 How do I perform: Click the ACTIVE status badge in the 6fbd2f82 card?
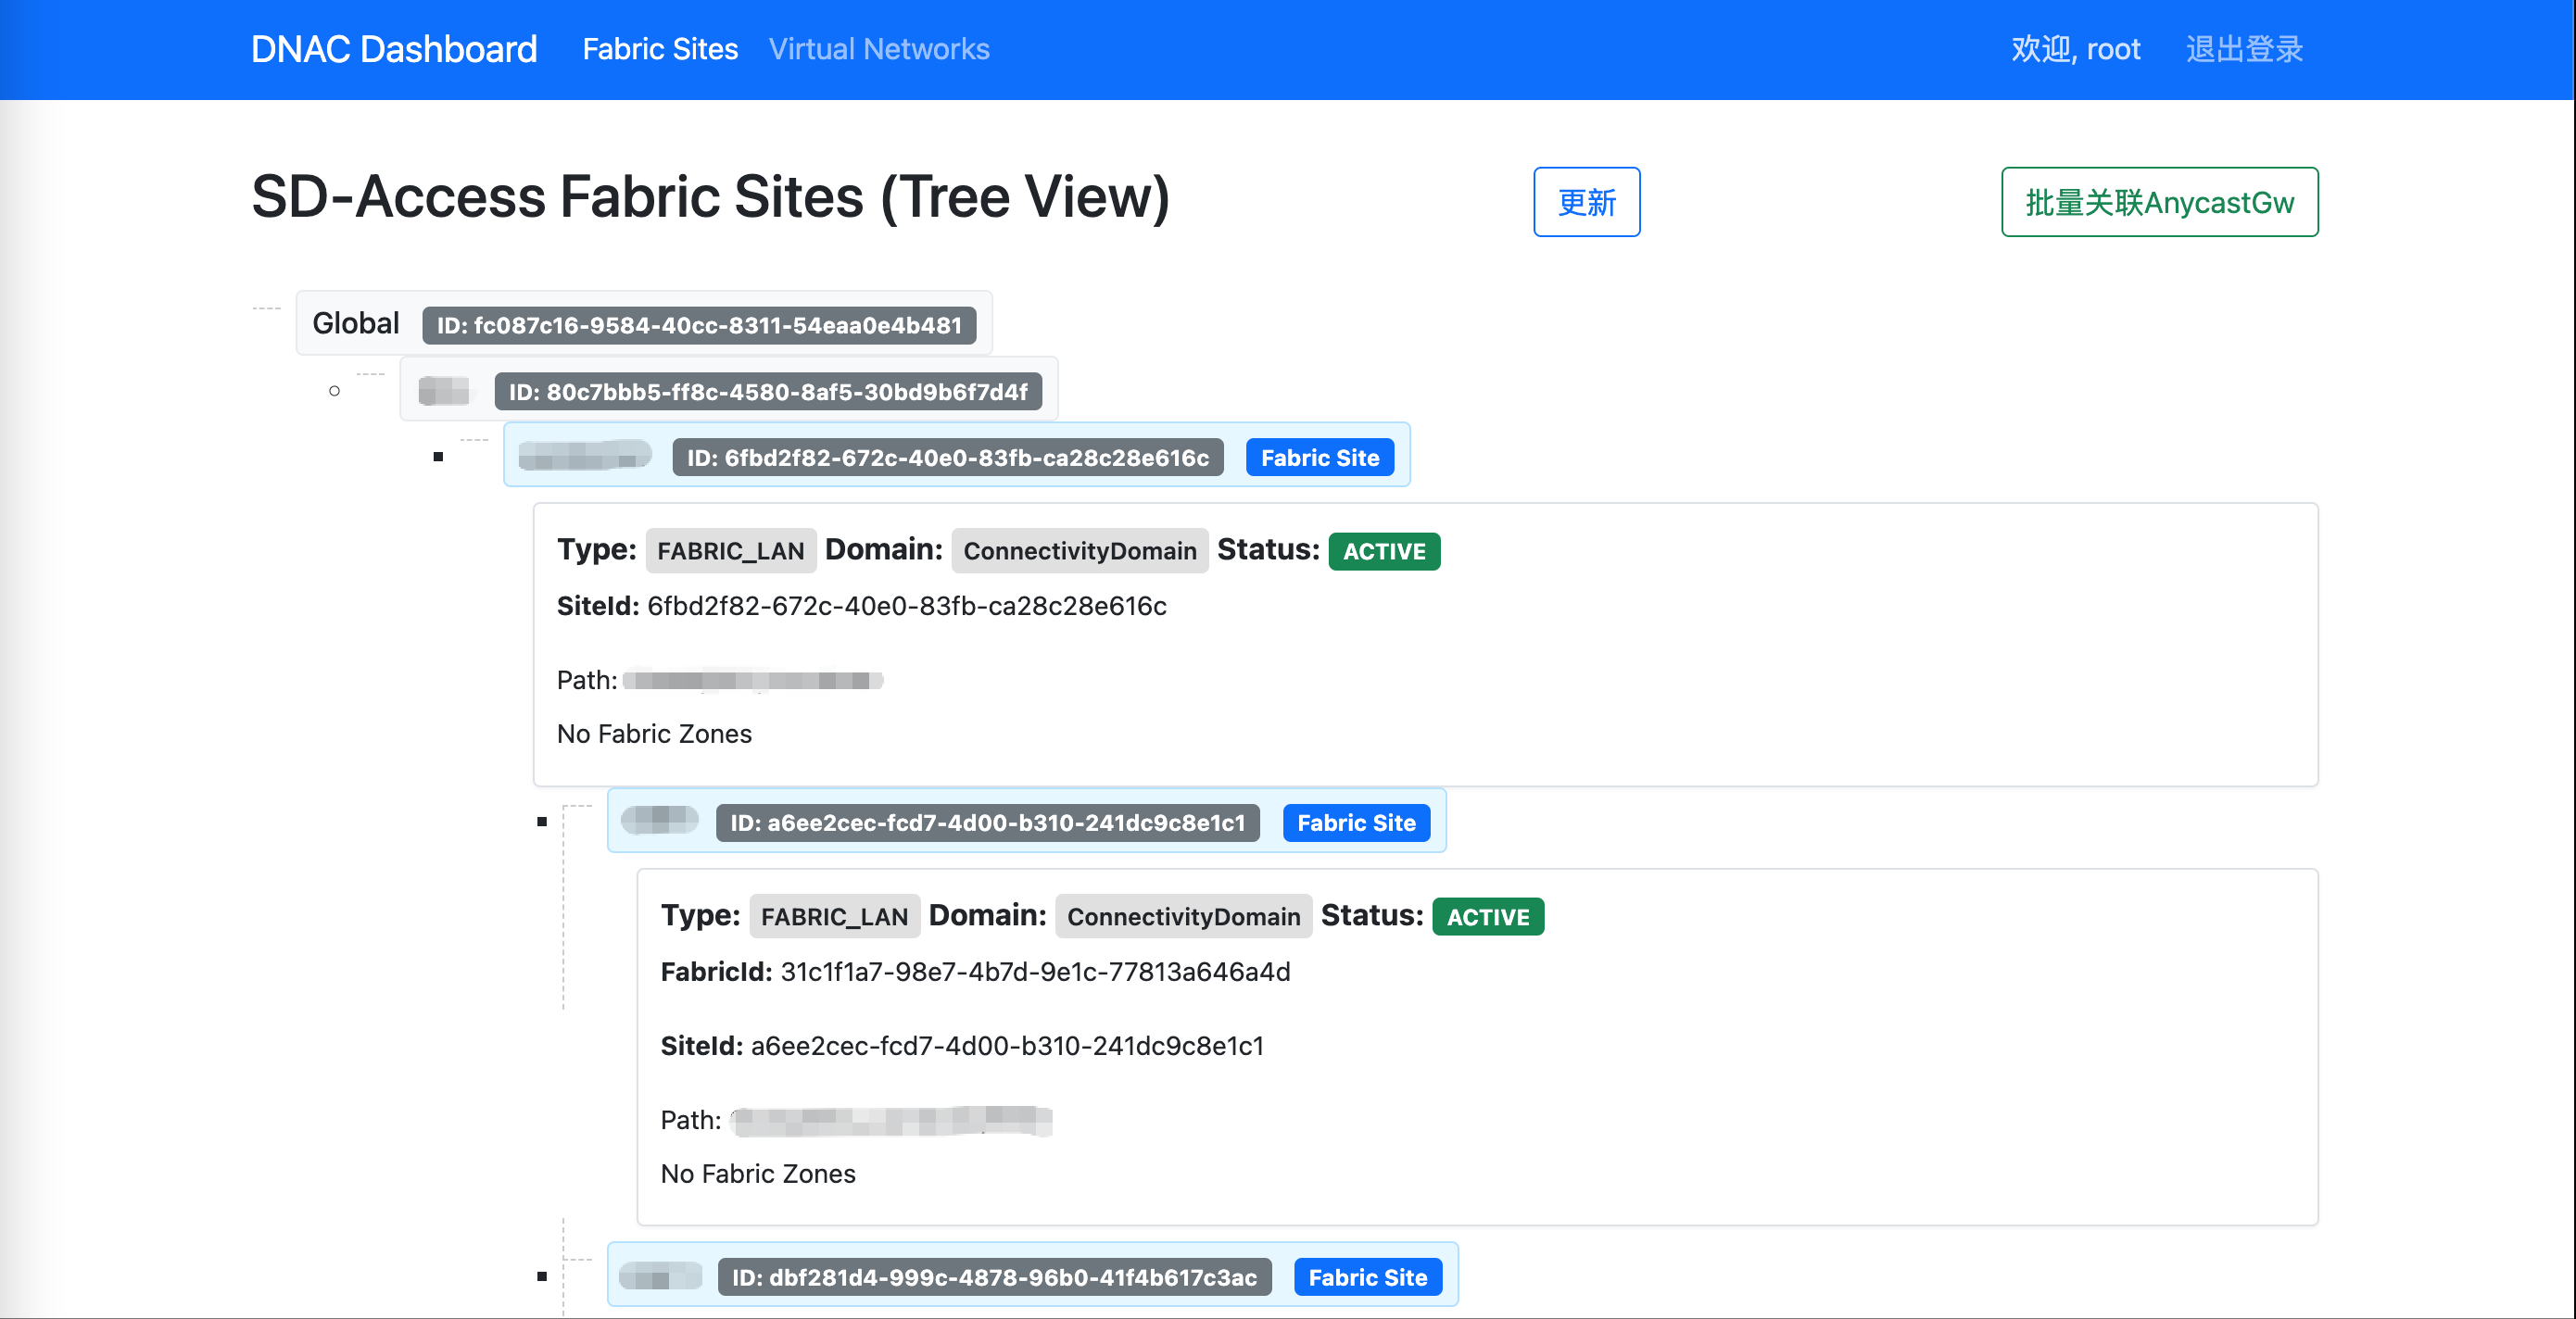[1385, 551]
